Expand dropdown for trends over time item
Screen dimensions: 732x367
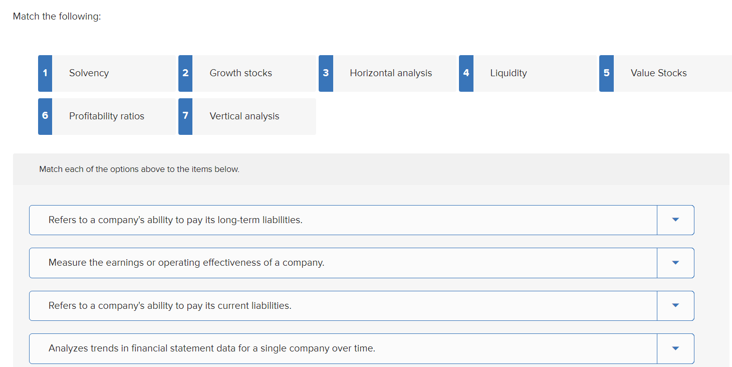(675, 348)
